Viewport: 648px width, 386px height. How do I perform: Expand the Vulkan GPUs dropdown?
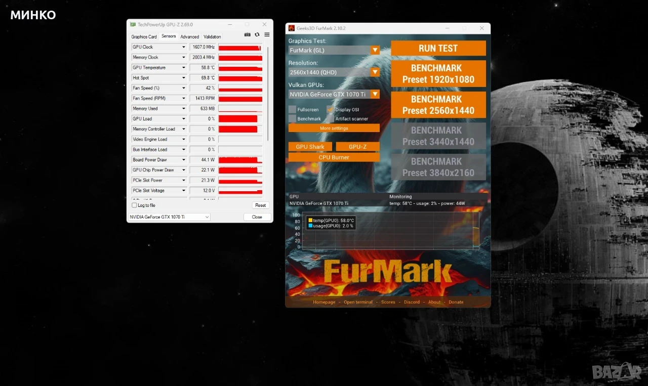tap(375, 94)
